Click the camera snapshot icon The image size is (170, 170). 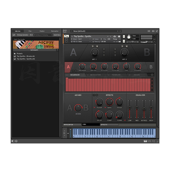(115, 37)
